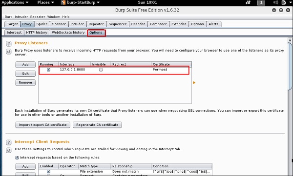
Task: Click the orange arrow beside listeners table
Action: [194, 83]
